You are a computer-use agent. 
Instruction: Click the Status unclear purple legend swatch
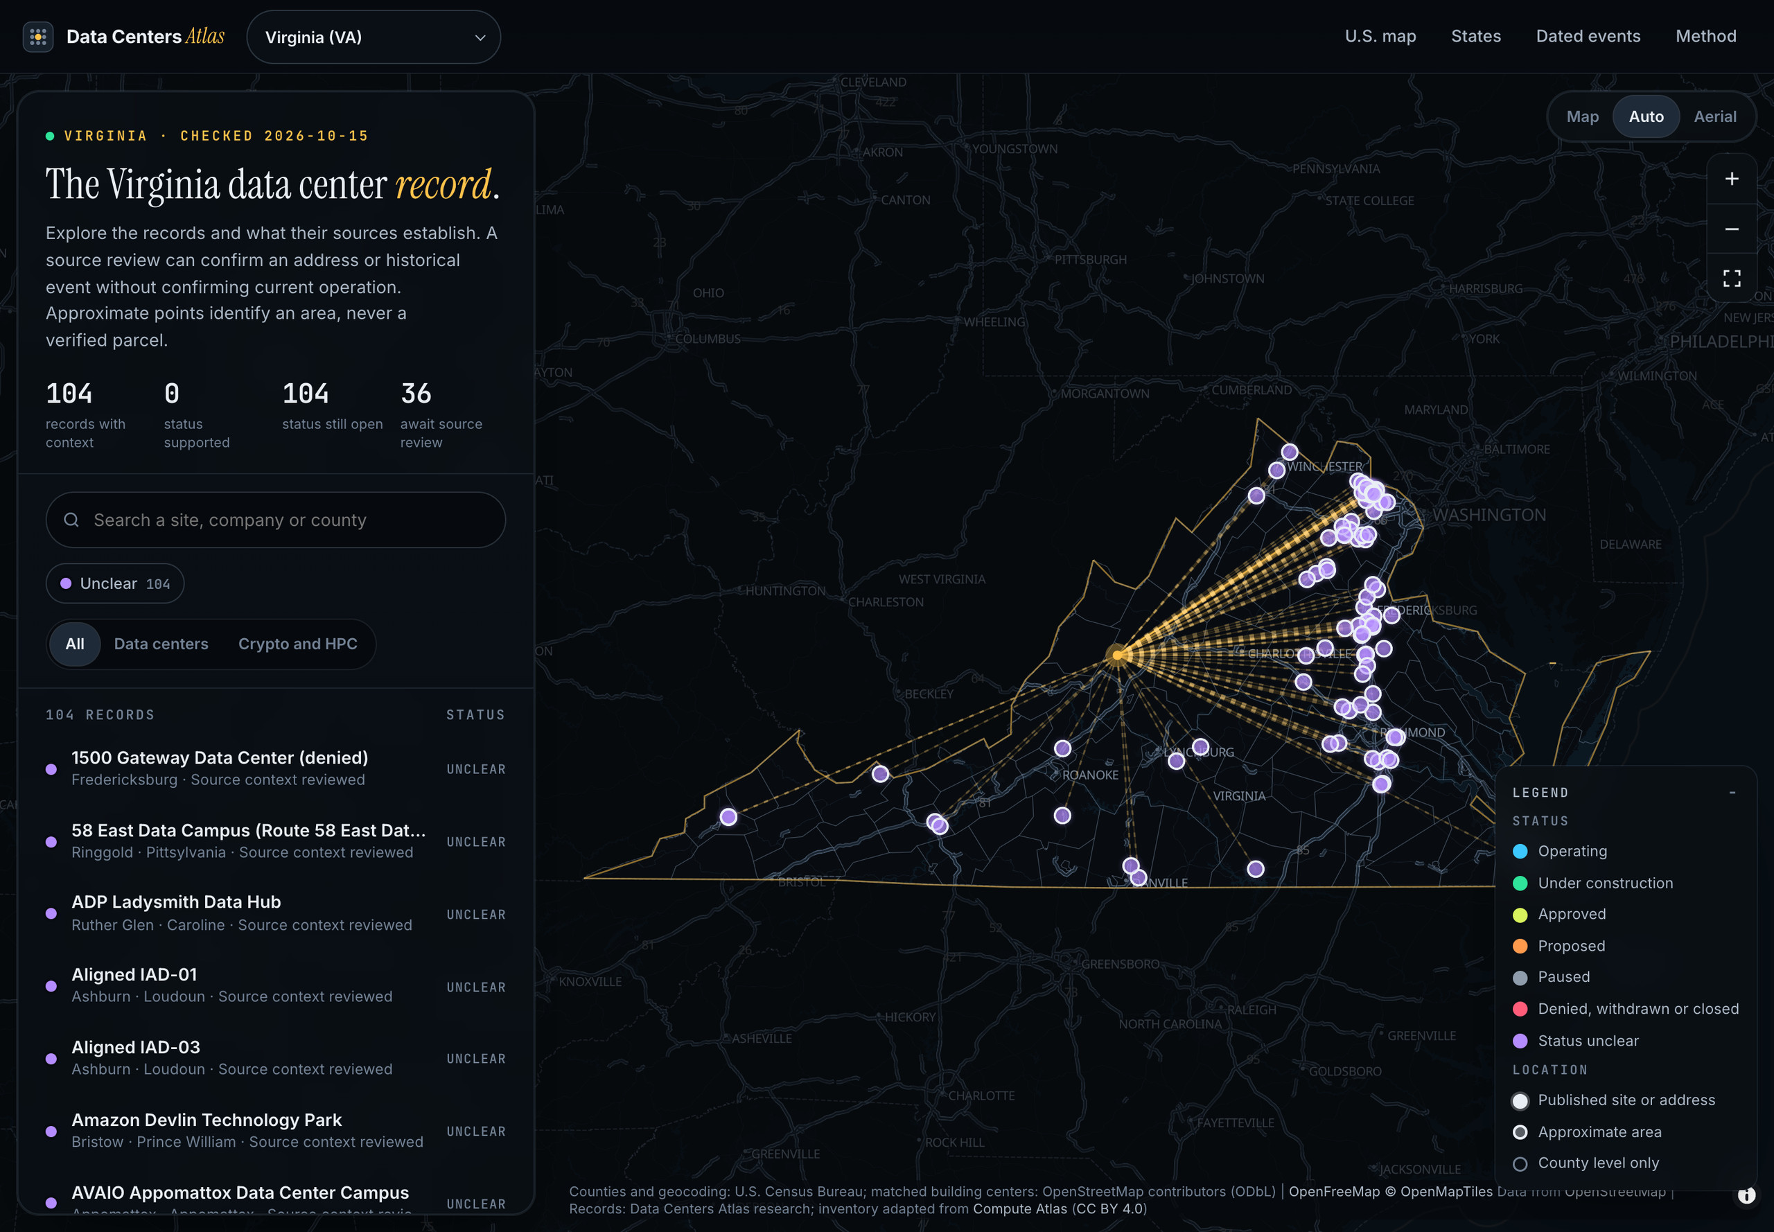[1520, 1041]
